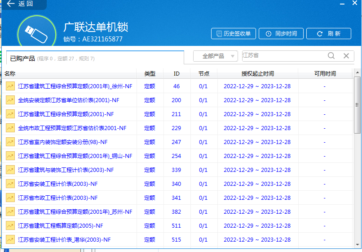
Task: Open 历史签收单 history receipts
Action: click(234, 34)
